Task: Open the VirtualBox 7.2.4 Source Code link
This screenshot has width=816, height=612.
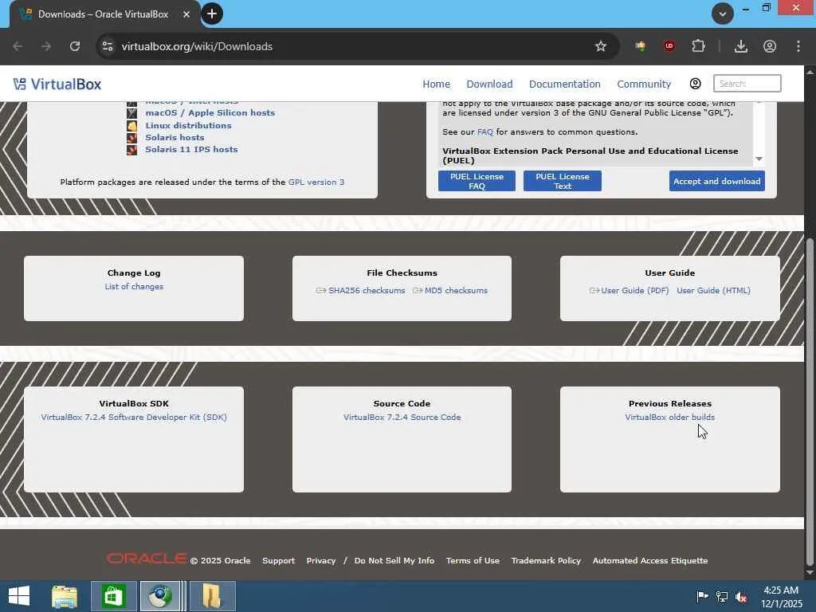Action: click(x=402, y=418)
